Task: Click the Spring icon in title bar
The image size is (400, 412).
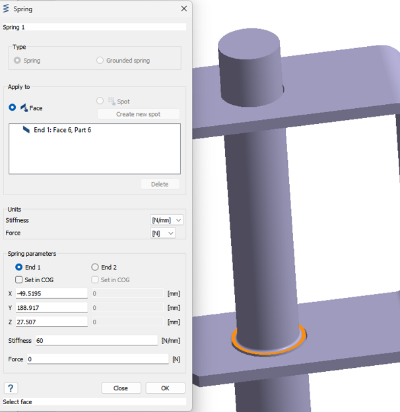Action: [7, 9]
